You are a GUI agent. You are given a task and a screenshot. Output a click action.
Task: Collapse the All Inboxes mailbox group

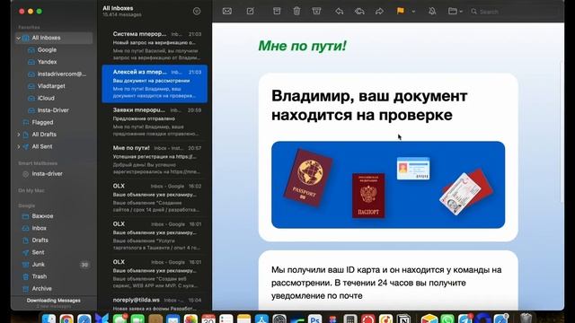[18, 38]
